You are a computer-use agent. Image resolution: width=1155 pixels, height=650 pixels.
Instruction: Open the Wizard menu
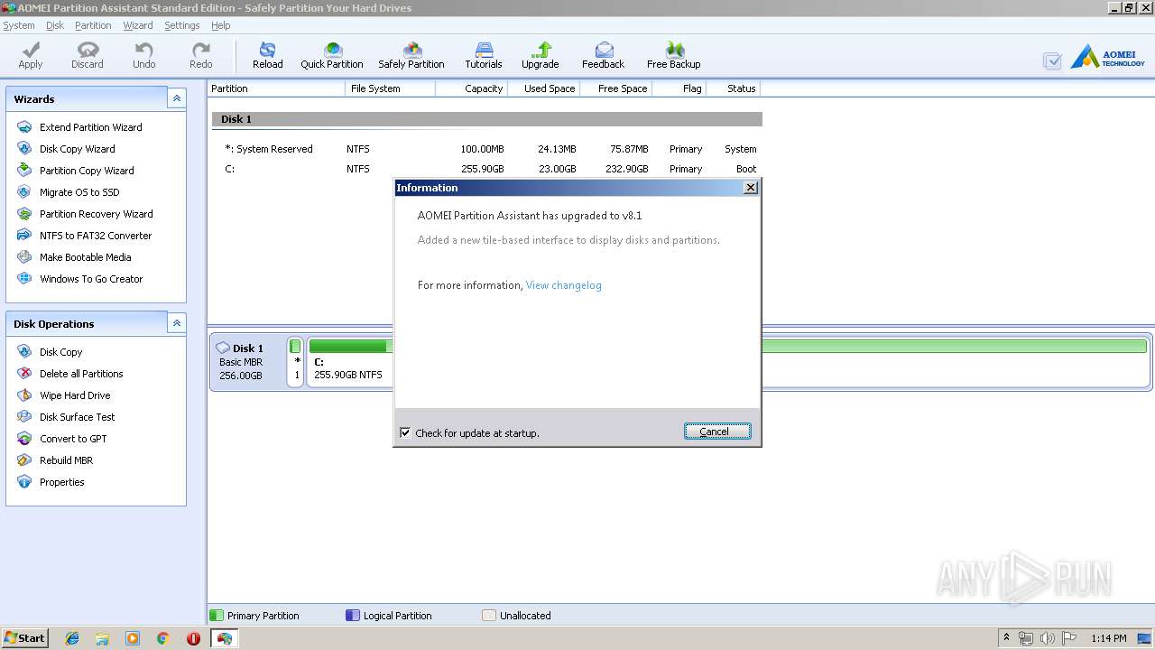pos(138,25)
